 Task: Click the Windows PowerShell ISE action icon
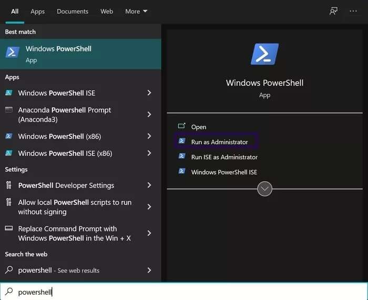tap(182, 171)
